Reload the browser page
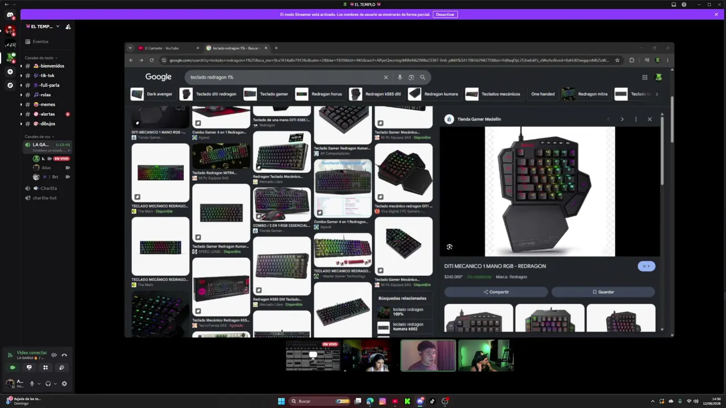 (151, 60)
